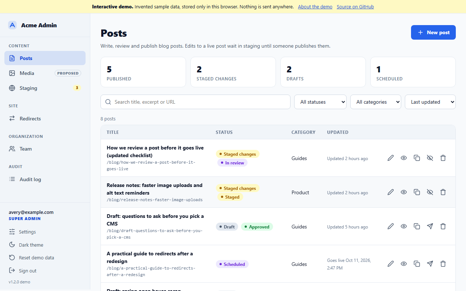Viewport: 466px width, 291px height.
Task: Follow the 'Source on GitHub' link
Action: [355, 7]
